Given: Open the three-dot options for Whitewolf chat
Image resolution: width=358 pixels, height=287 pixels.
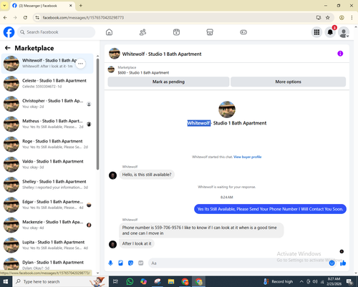Looking at the screenshot, I should [80, 64].
